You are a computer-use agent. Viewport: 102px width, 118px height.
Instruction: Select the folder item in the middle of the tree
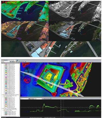pyautogui.click(x=11, y=95)
